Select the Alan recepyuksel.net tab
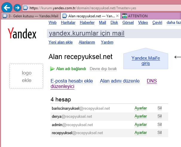Image resolution: width=181 pixels, height=147 pixels. point(90,16)
